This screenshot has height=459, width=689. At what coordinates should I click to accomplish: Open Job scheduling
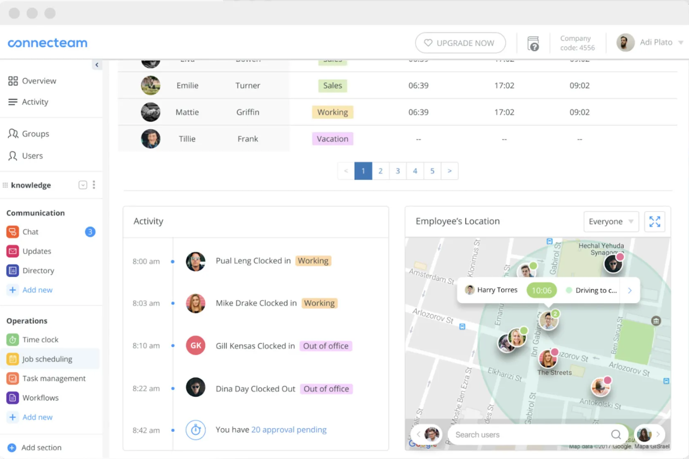[x=47, y=359]
